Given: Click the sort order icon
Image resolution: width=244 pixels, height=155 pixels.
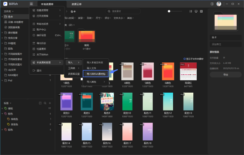Looking at the screenshot, I should click(190, 12).
